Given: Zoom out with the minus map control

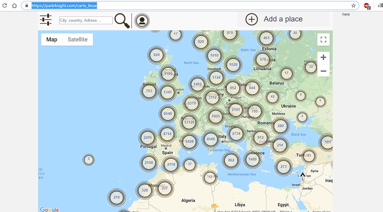Looking at the screenshot, I should (323, 71).
